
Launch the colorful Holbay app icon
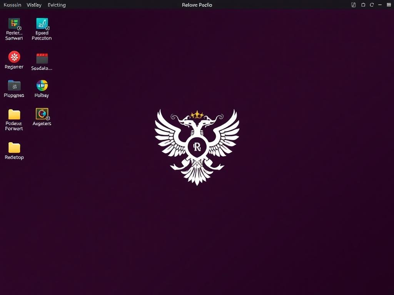pos(42,85)
